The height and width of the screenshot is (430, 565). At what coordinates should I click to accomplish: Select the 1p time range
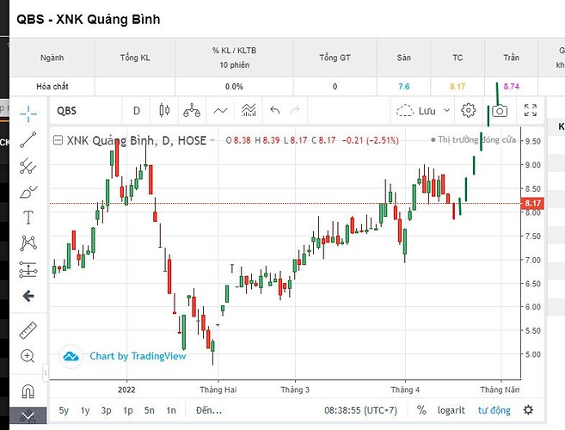click(x=128, y=410)
